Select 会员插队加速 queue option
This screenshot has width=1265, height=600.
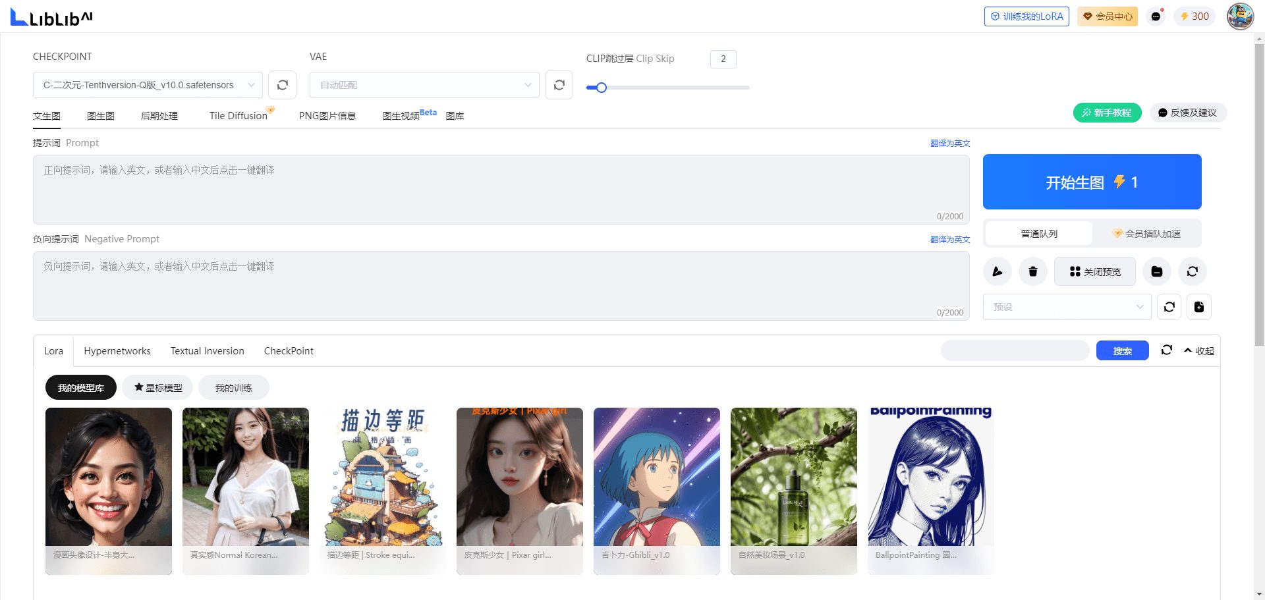[x=1146, y=234]
